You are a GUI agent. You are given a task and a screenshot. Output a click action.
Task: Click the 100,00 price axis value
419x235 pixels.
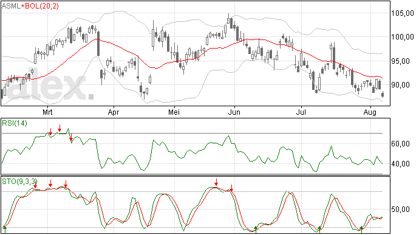click(x=403, y=37)
